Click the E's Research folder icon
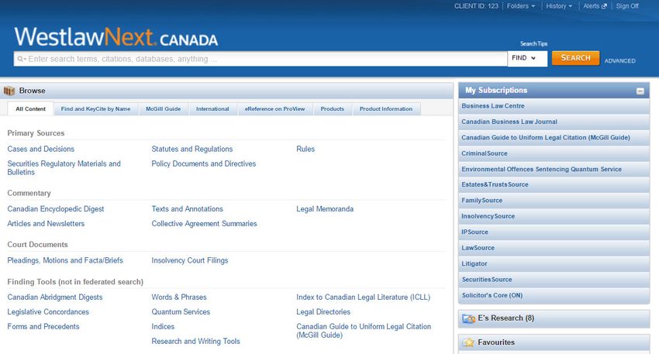The width and height of the screenshot is (659, 354). (x=468, y=318)
